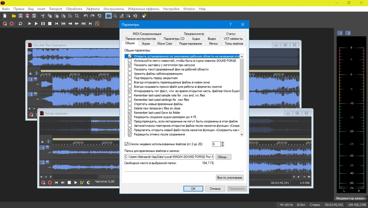
Task: Select the Event tool icon
Action: [x=128, y=16]
